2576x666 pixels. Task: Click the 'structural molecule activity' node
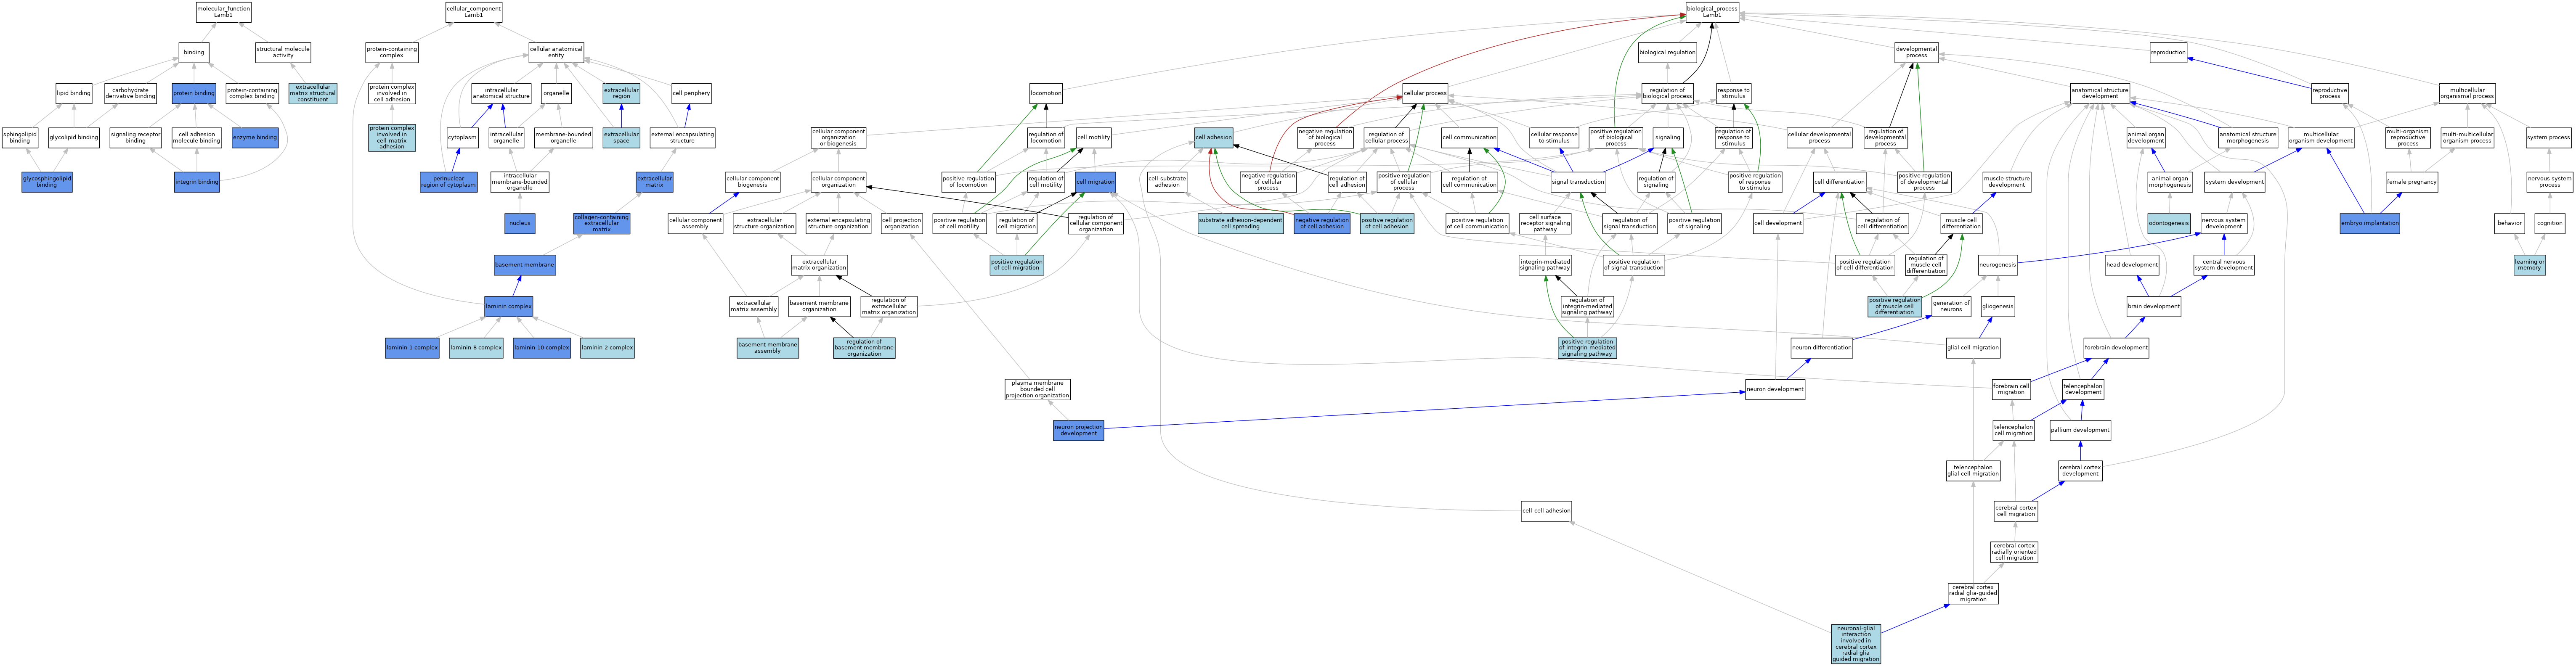click(x=283, y=52)
